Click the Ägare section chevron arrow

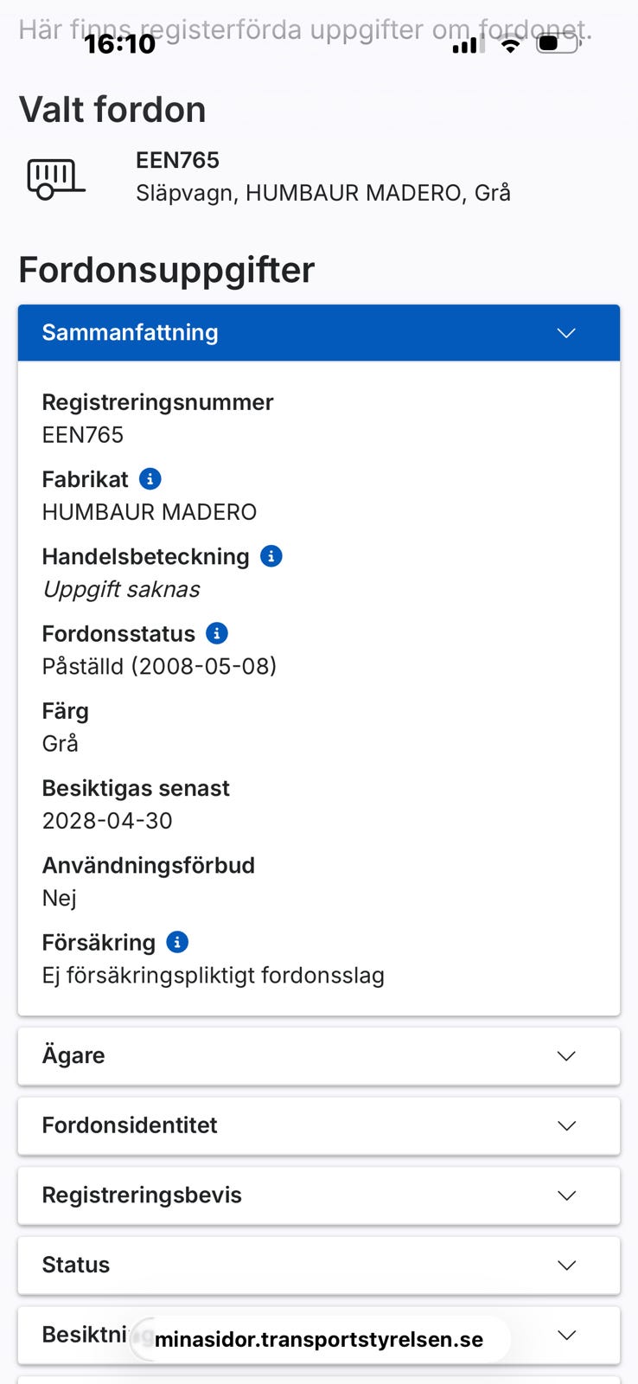567,1056
